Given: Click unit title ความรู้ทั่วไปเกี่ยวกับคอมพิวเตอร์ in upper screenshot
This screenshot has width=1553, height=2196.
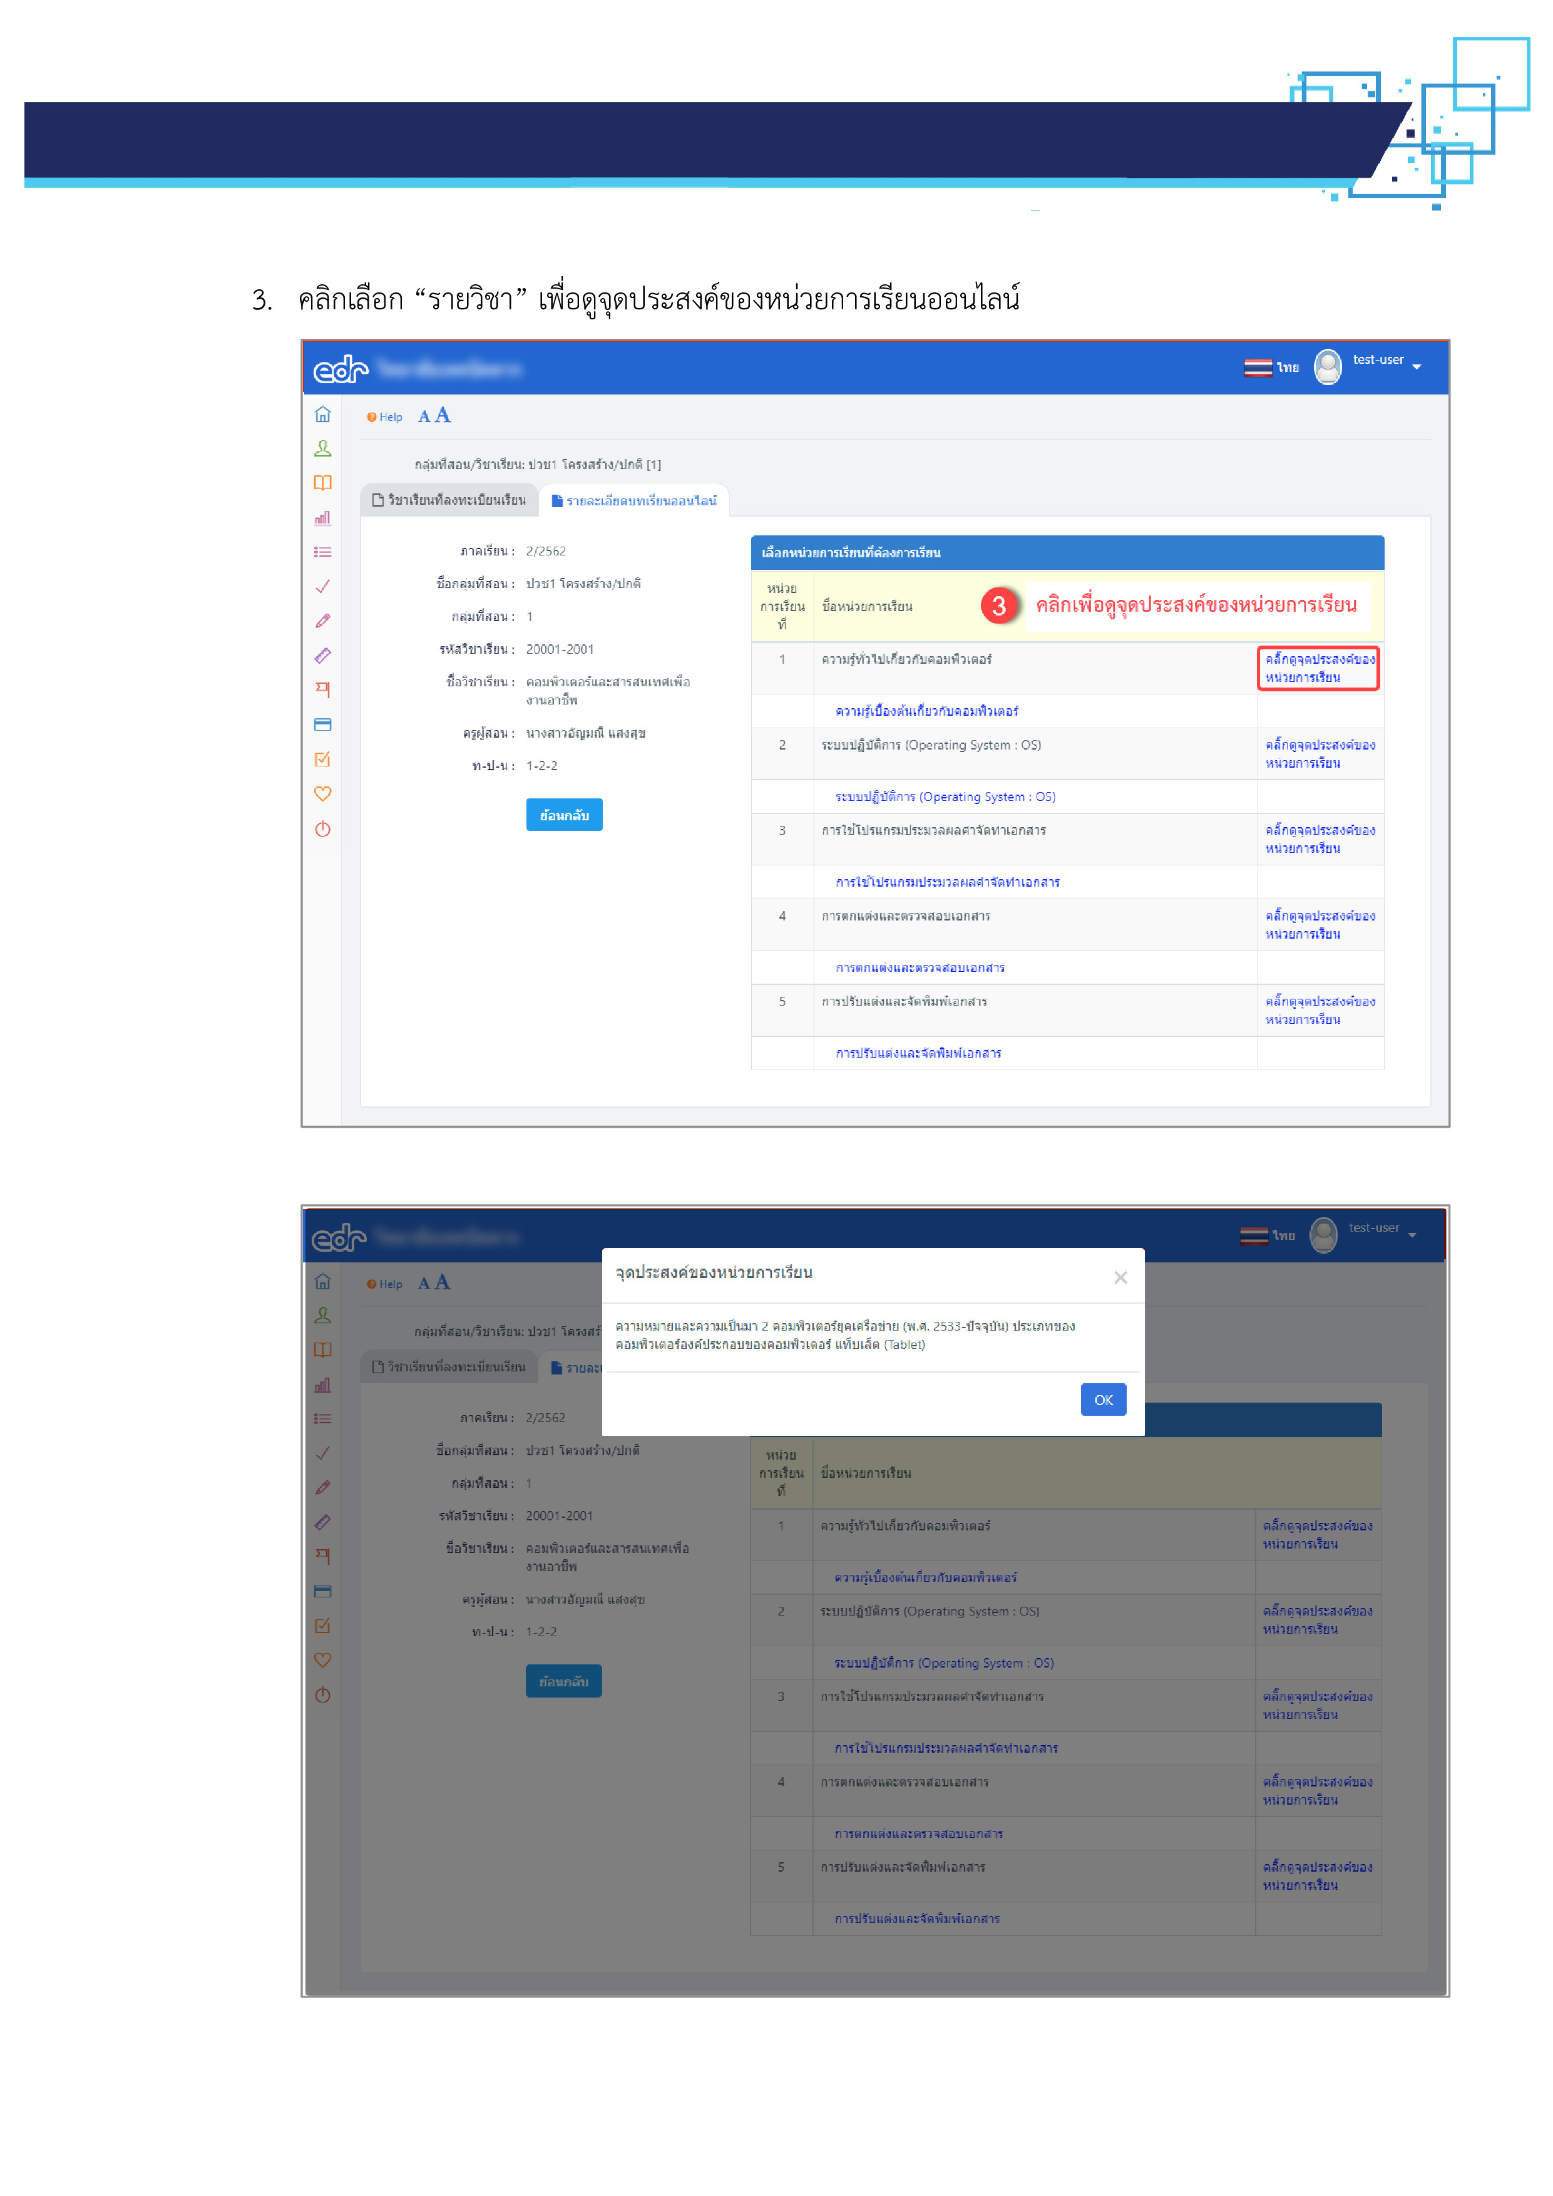Looking at the screenshot, I should pyautogui.click(x=906, y=660).
